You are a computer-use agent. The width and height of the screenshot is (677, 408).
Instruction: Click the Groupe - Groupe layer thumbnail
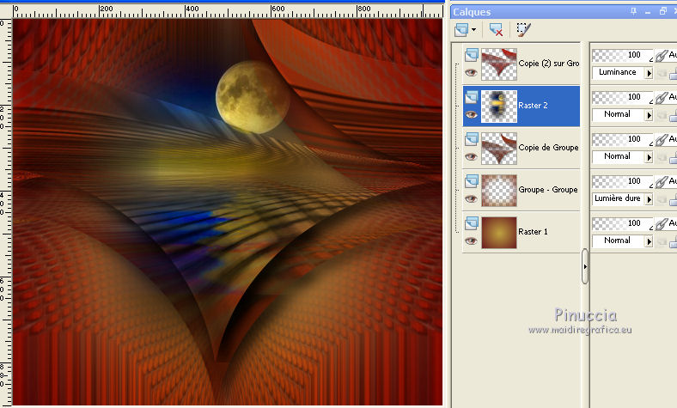499,191
